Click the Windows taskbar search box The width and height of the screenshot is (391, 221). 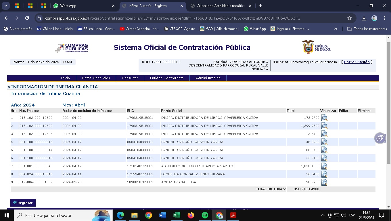click(55, 215)
